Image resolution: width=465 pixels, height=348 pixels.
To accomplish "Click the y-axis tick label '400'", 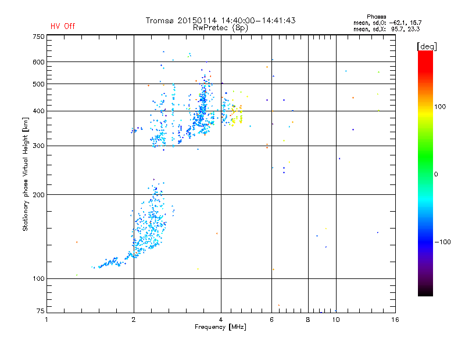I will point(38,111).
